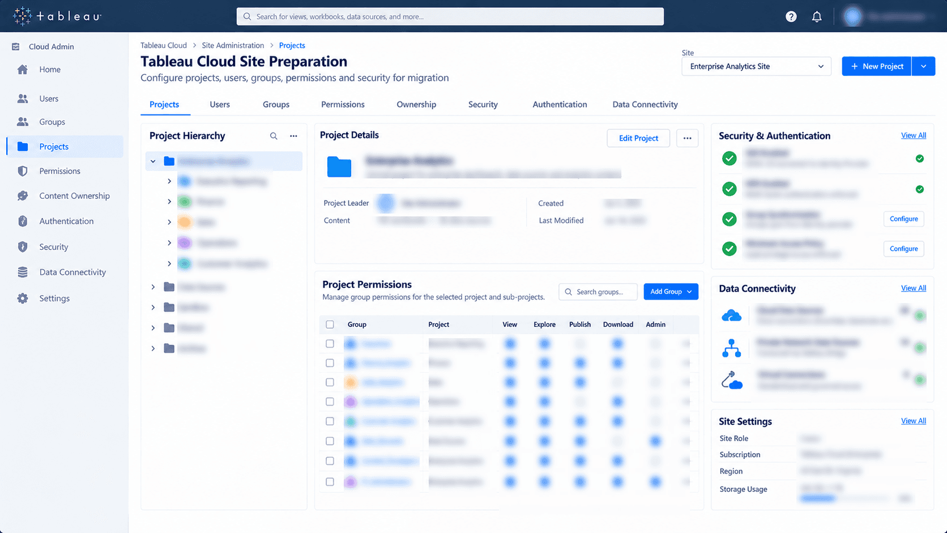
Task: Open Permissions shield icon in sidebar
Action: [23, 171]
